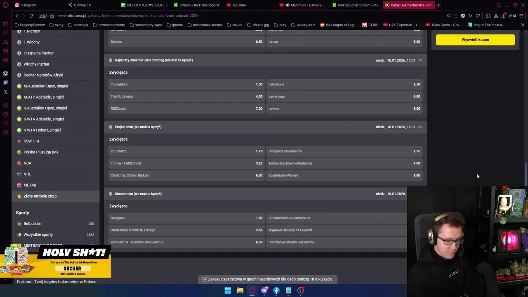Pick TheNitroZyniak at odds 4.50
The height and width of the screenshot is (297, 528).
(x=186, y=97)
